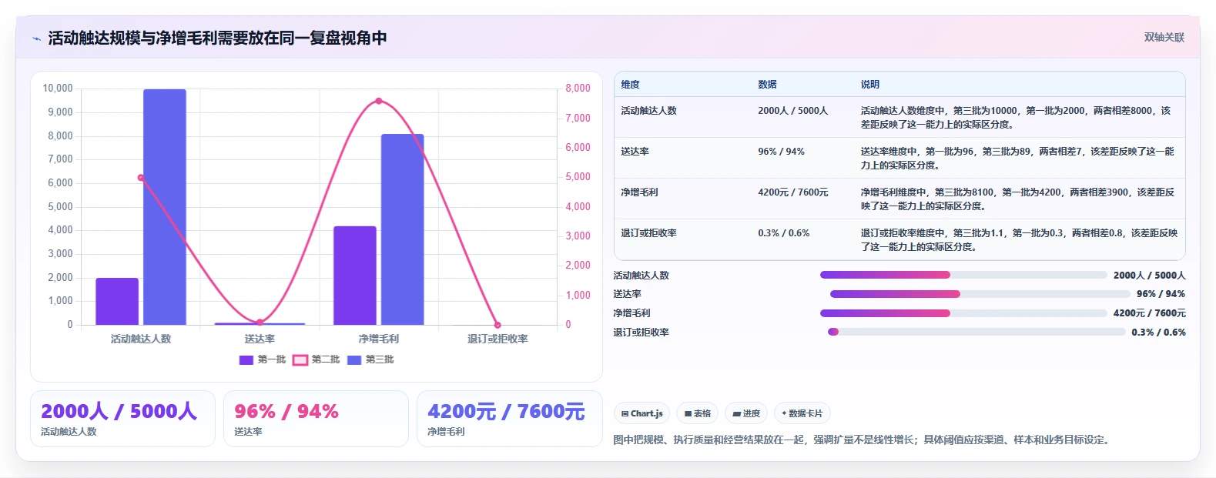This screenshot has height=478, width=1216.
Task: Click the Chart.js chip
Action: point(642,413)
